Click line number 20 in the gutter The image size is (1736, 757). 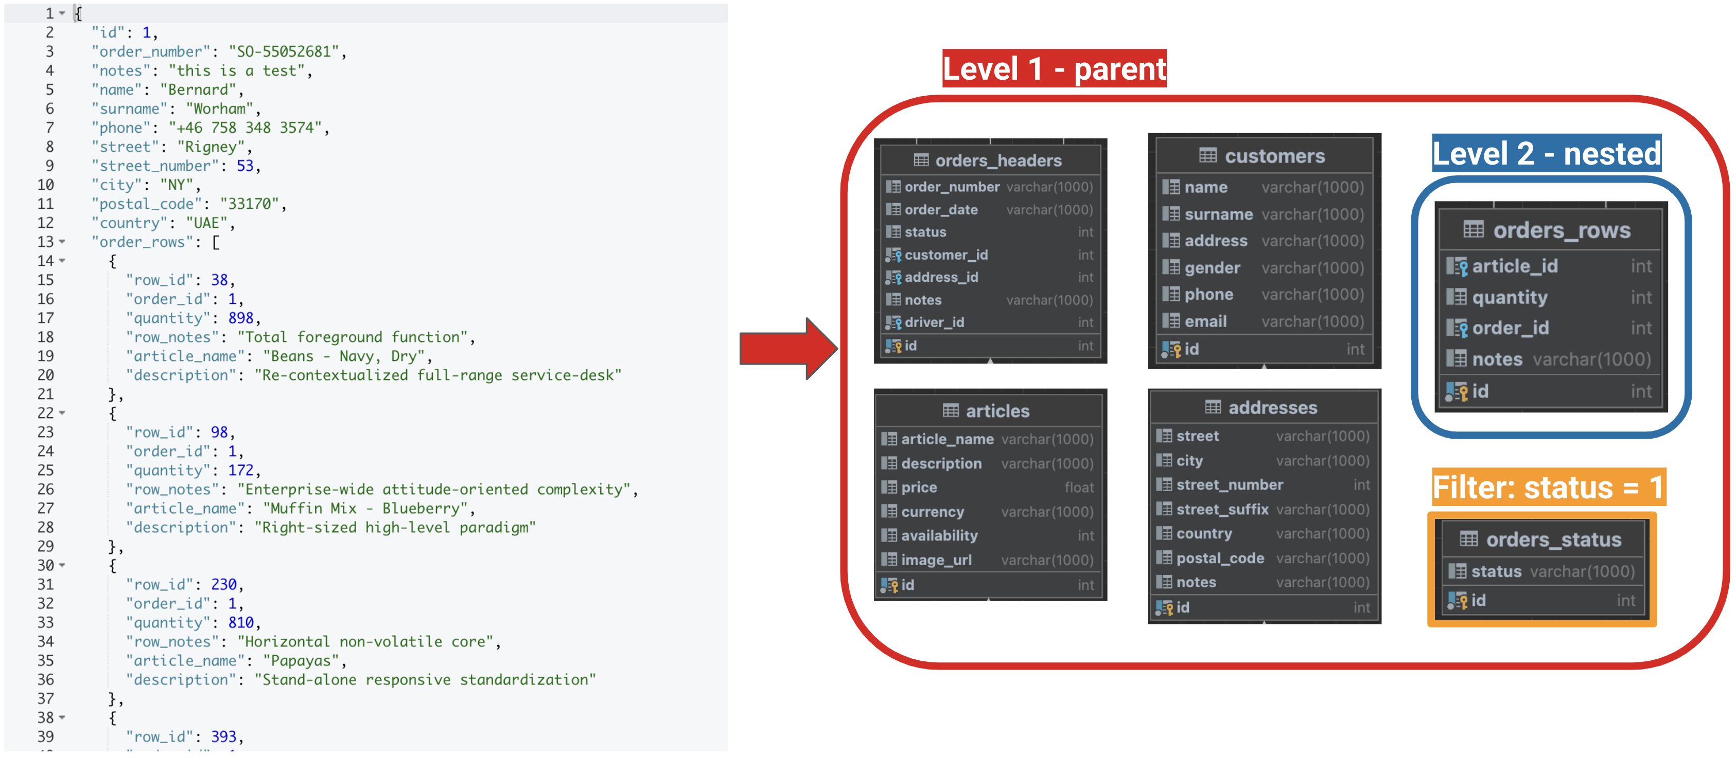coord(45,375)
